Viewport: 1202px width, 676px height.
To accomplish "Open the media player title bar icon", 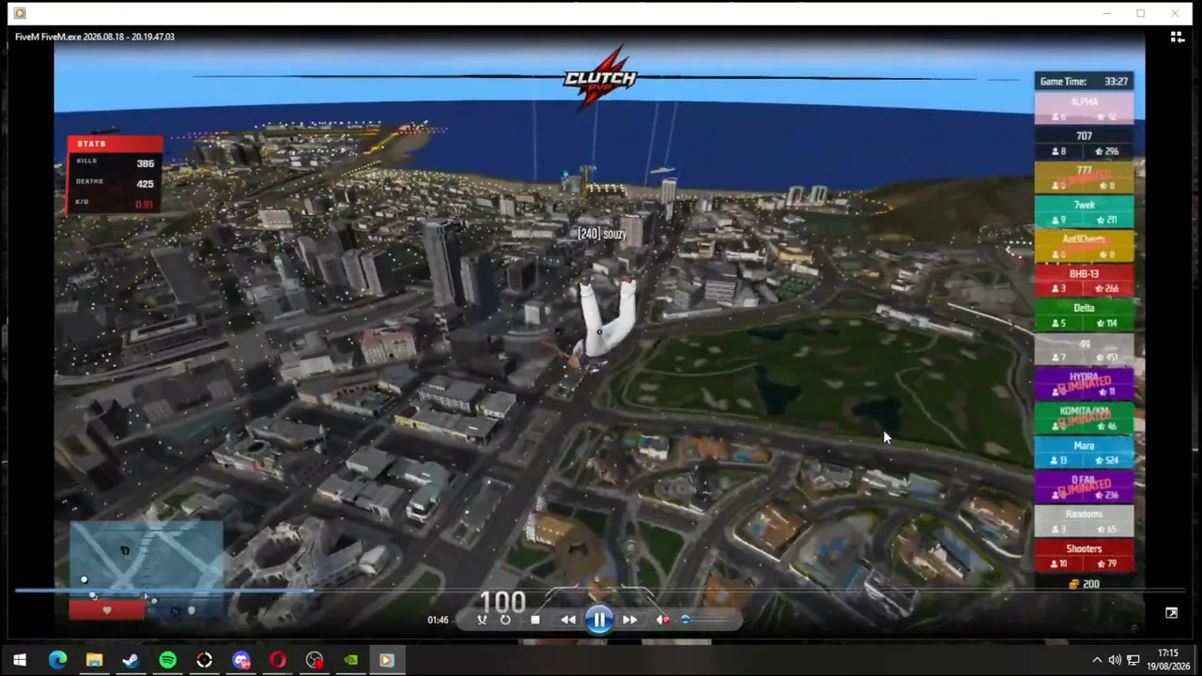I will coord(20,13).
